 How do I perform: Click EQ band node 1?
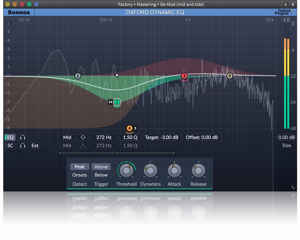tap(78, 76)
